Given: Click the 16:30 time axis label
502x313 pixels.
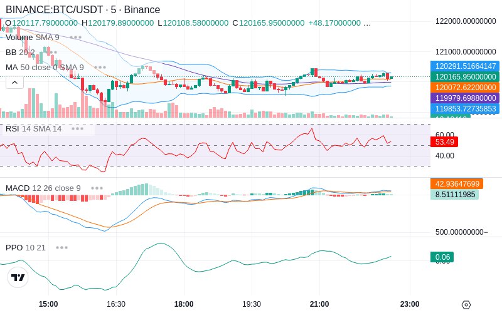Looking at the screenshot, I should click(x=116, y=304).
